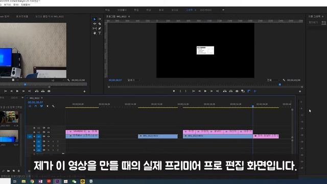Select the Type tool
327x184 pixels.
pos(100,33)
